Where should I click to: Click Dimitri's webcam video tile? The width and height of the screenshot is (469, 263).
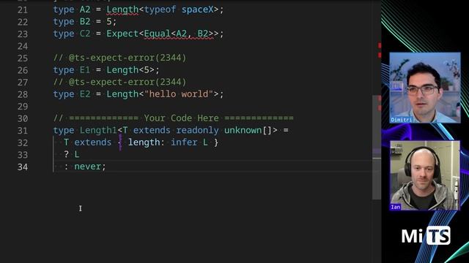[x=425, y=88]
